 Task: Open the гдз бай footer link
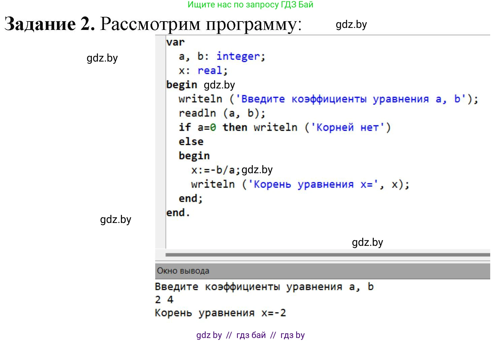pos(250,335)
